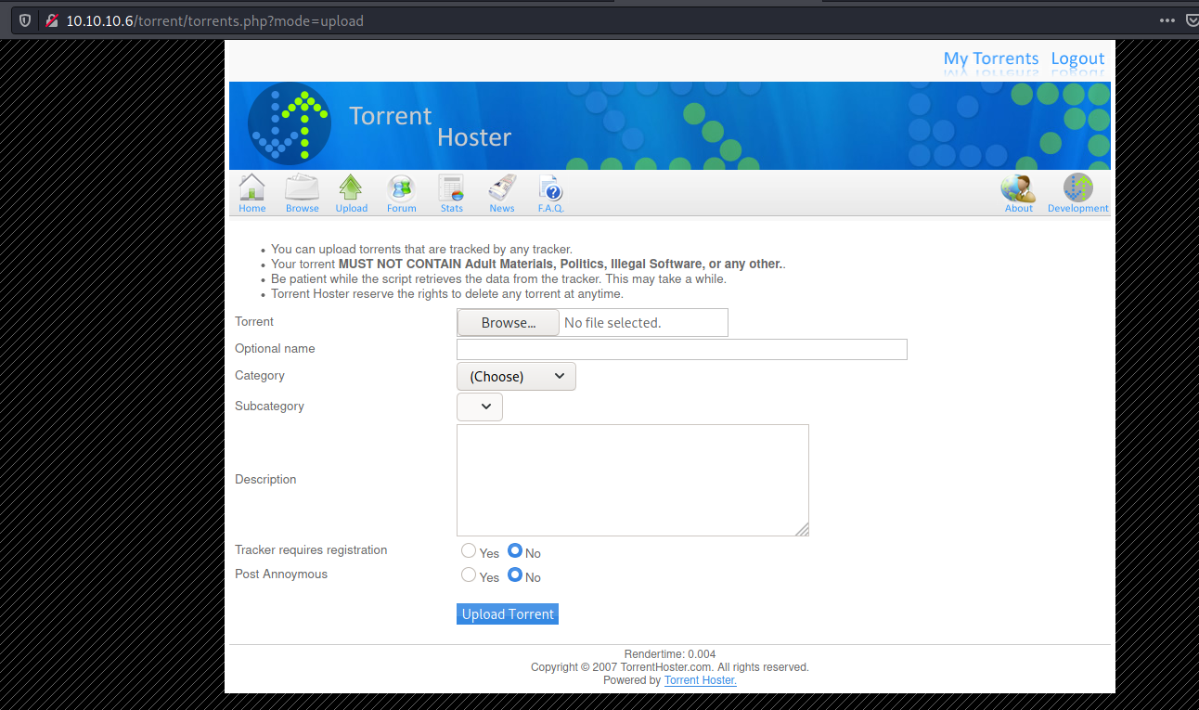Click the 'No file selected.' text
The height and width of the screenshot is (710, 1199).
612,323
